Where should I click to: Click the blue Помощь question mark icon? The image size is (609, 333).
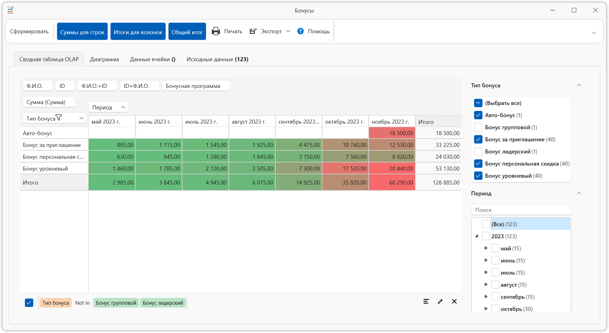300,31
